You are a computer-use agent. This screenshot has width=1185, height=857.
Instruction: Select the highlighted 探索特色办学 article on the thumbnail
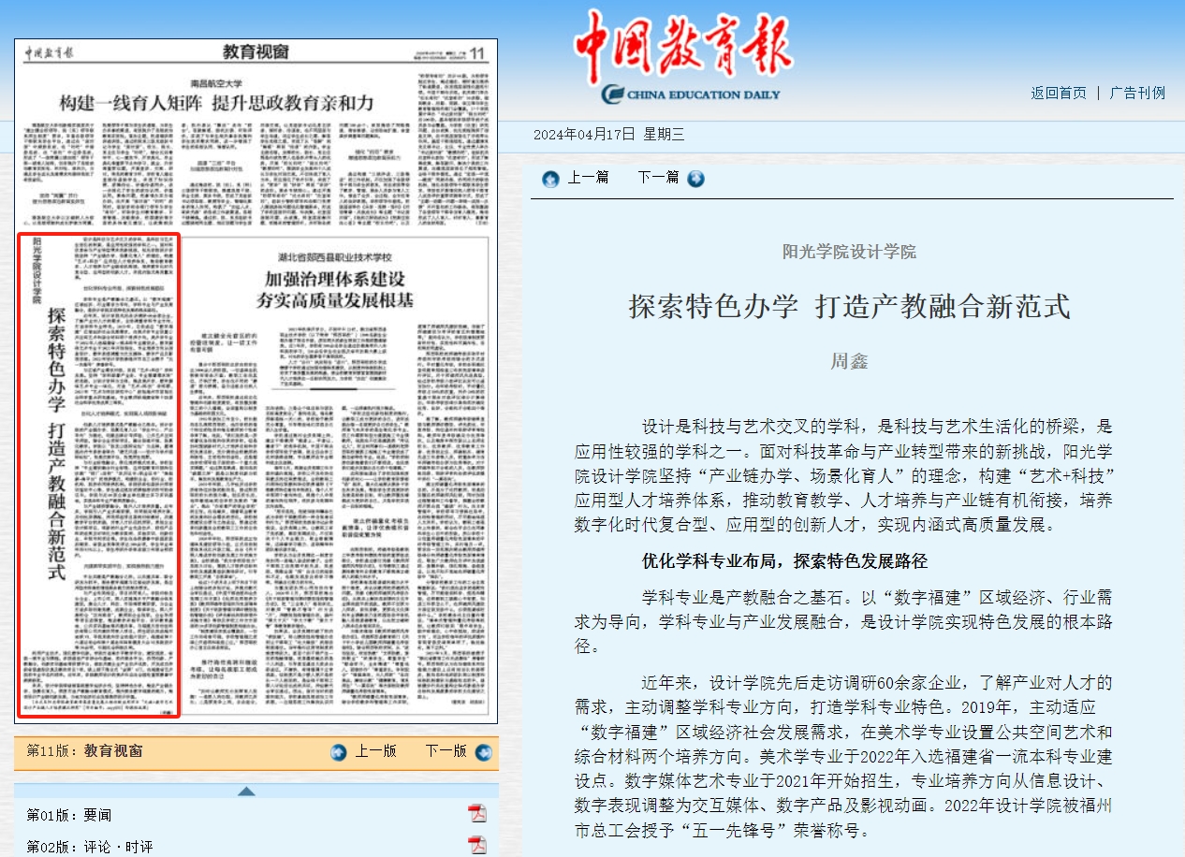point(98,475)
